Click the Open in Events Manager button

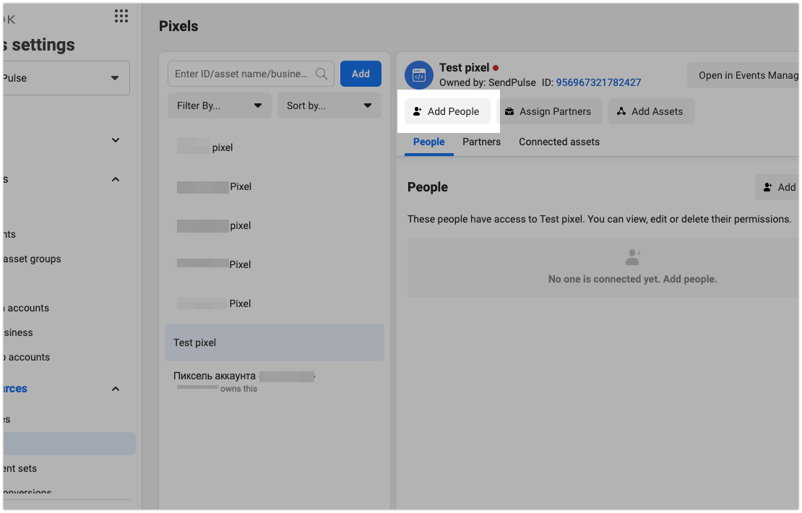point(744,75)
